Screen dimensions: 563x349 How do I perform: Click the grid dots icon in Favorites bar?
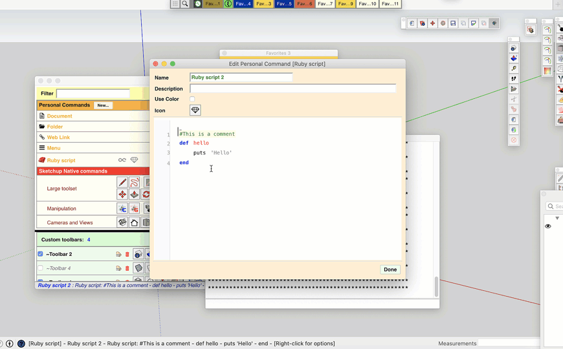coord(175,4)
